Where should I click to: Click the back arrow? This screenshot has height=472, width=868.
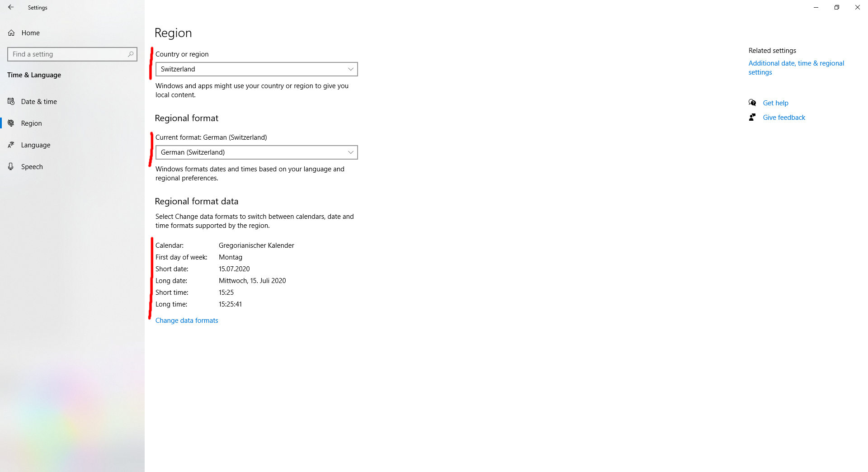click(10, 7)
